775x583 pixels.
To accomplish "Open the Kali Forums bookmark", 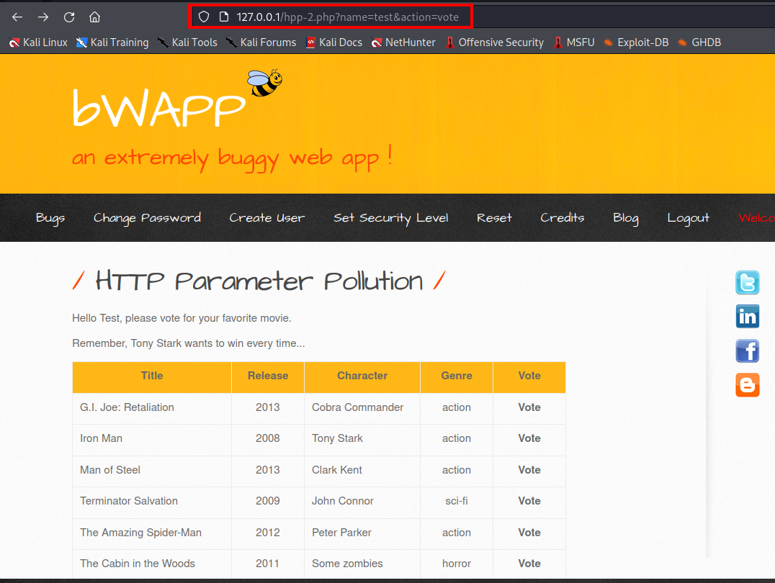I will pyautogui.click(x=261, y=42).
